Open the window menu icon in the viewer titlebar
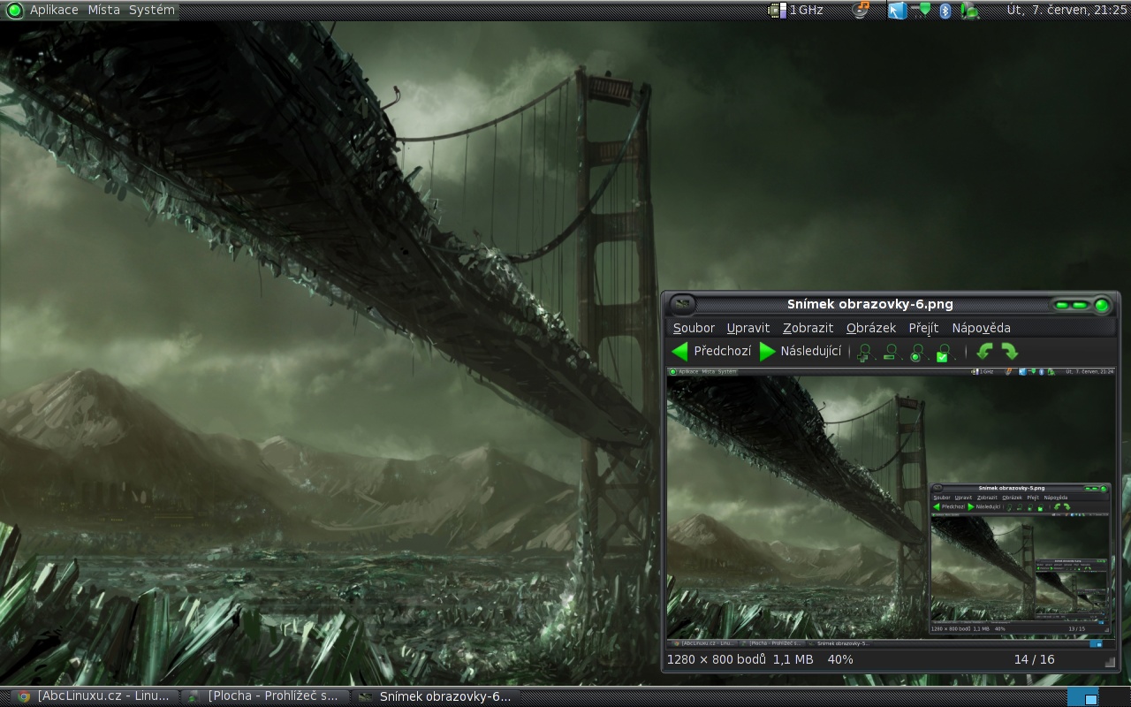The image size is (1131, 707). 681,304
